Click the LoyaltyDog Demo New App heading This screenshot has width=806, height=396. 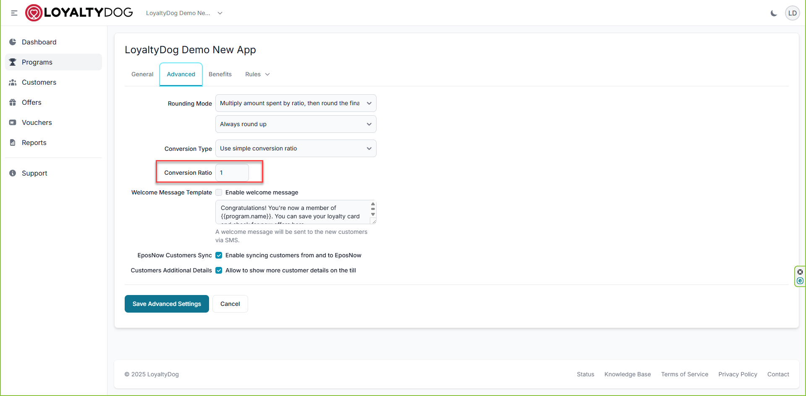190,50
